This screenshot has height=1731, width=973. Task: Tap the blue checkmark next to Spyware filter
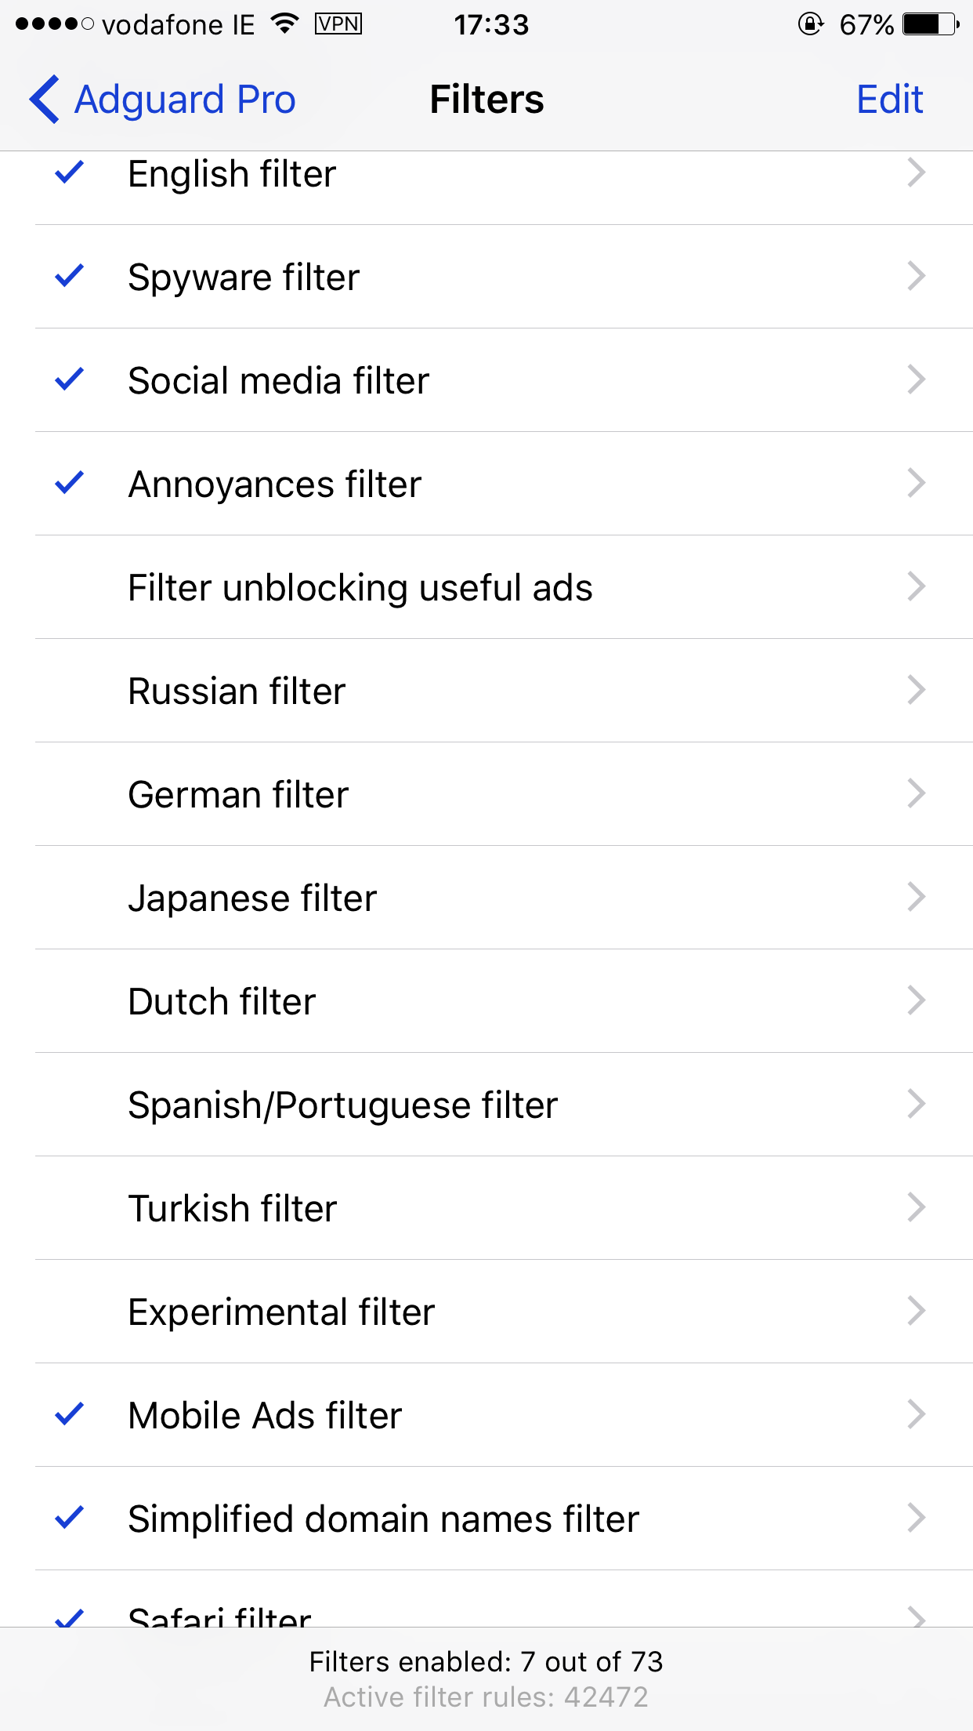[70, 276]
